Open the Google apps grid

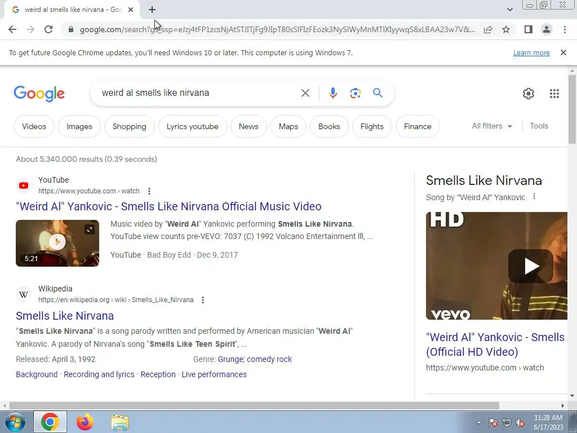coord(554,94)
